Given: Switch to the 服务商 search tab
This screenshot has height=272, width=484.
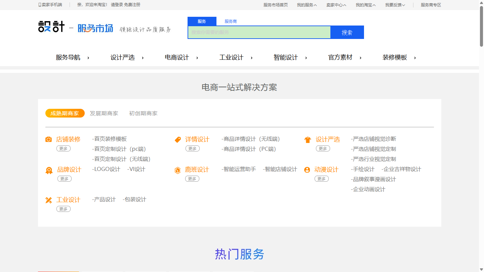Looking at the screenshot, I should (x=231, y=21).
